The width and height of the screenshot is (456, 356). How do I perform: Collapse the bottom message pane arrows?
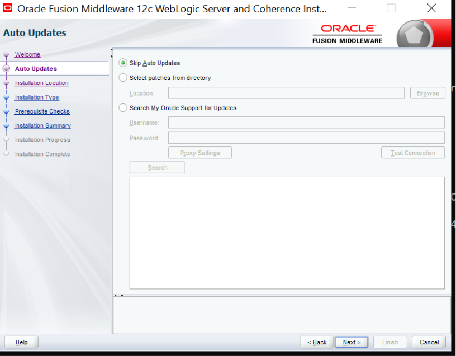point(118,295)
